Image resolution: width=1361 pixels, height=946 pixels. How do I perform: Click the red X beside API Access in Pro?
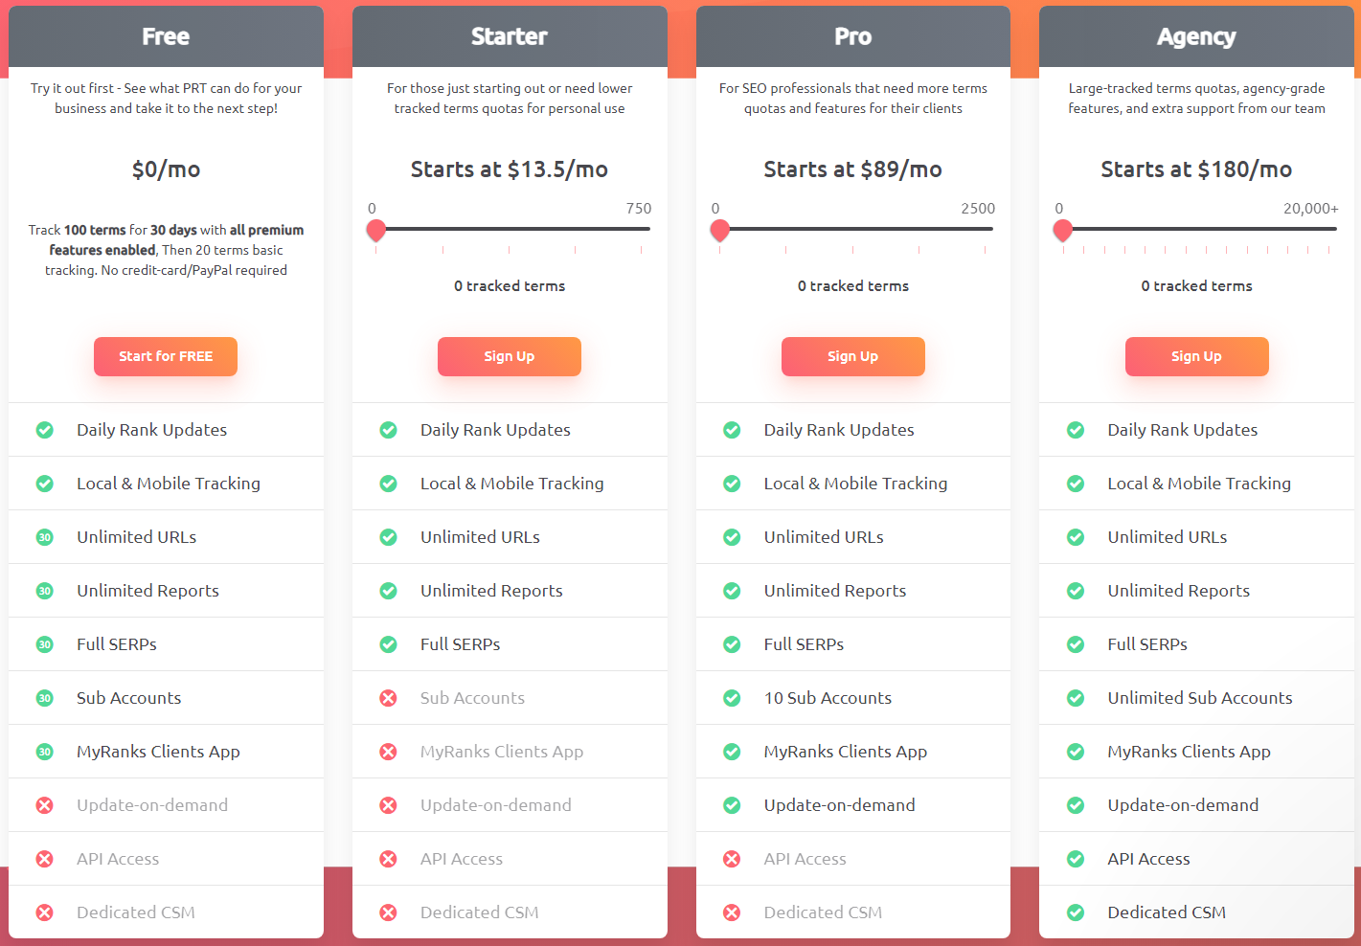tap(732, 859)
